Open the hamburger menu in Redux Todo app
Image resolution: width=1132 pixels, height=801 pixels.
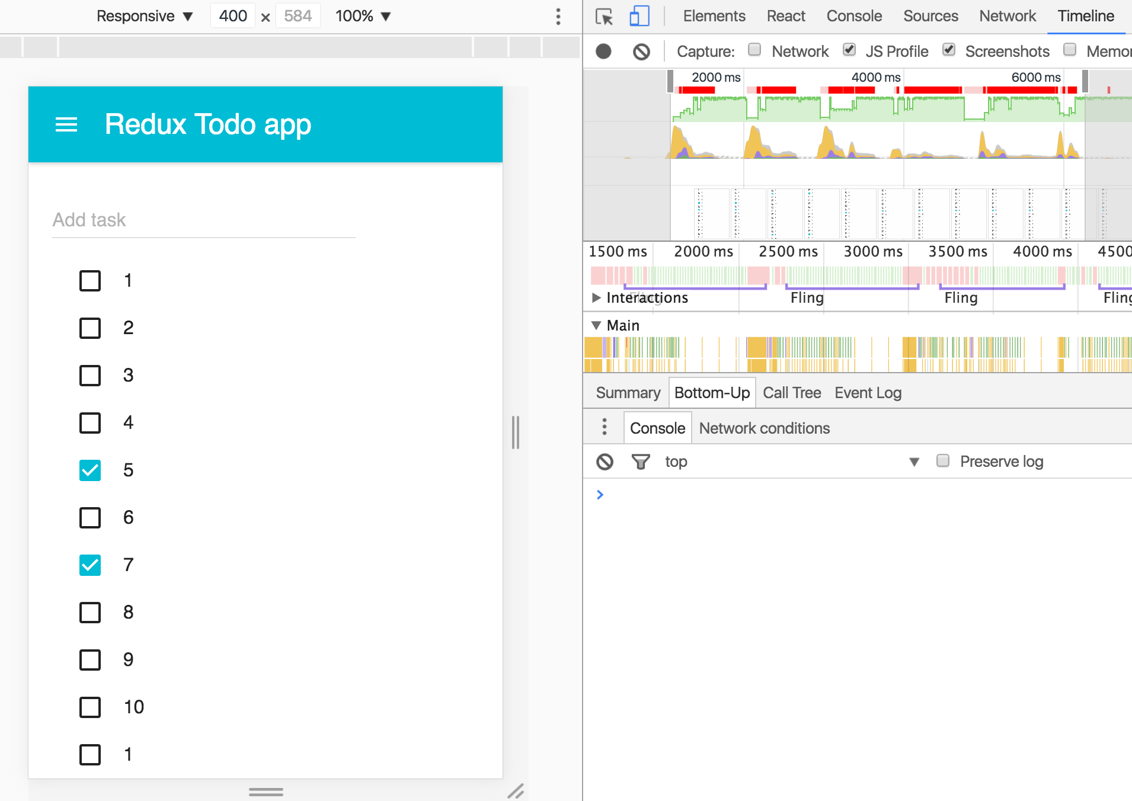66,124
